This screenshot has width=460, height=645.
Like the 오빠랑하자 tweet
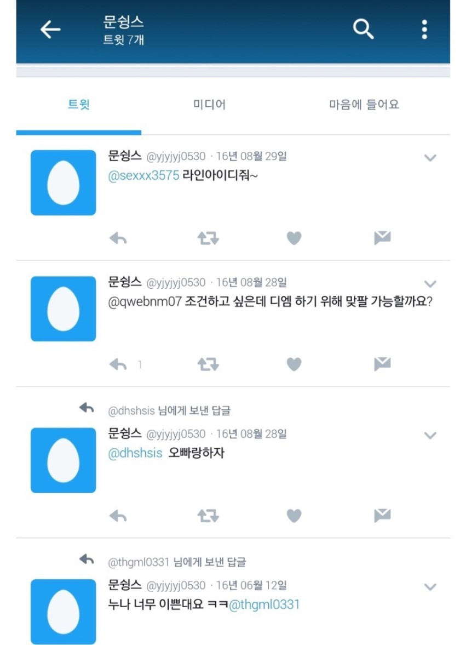[x=294, y=516]
